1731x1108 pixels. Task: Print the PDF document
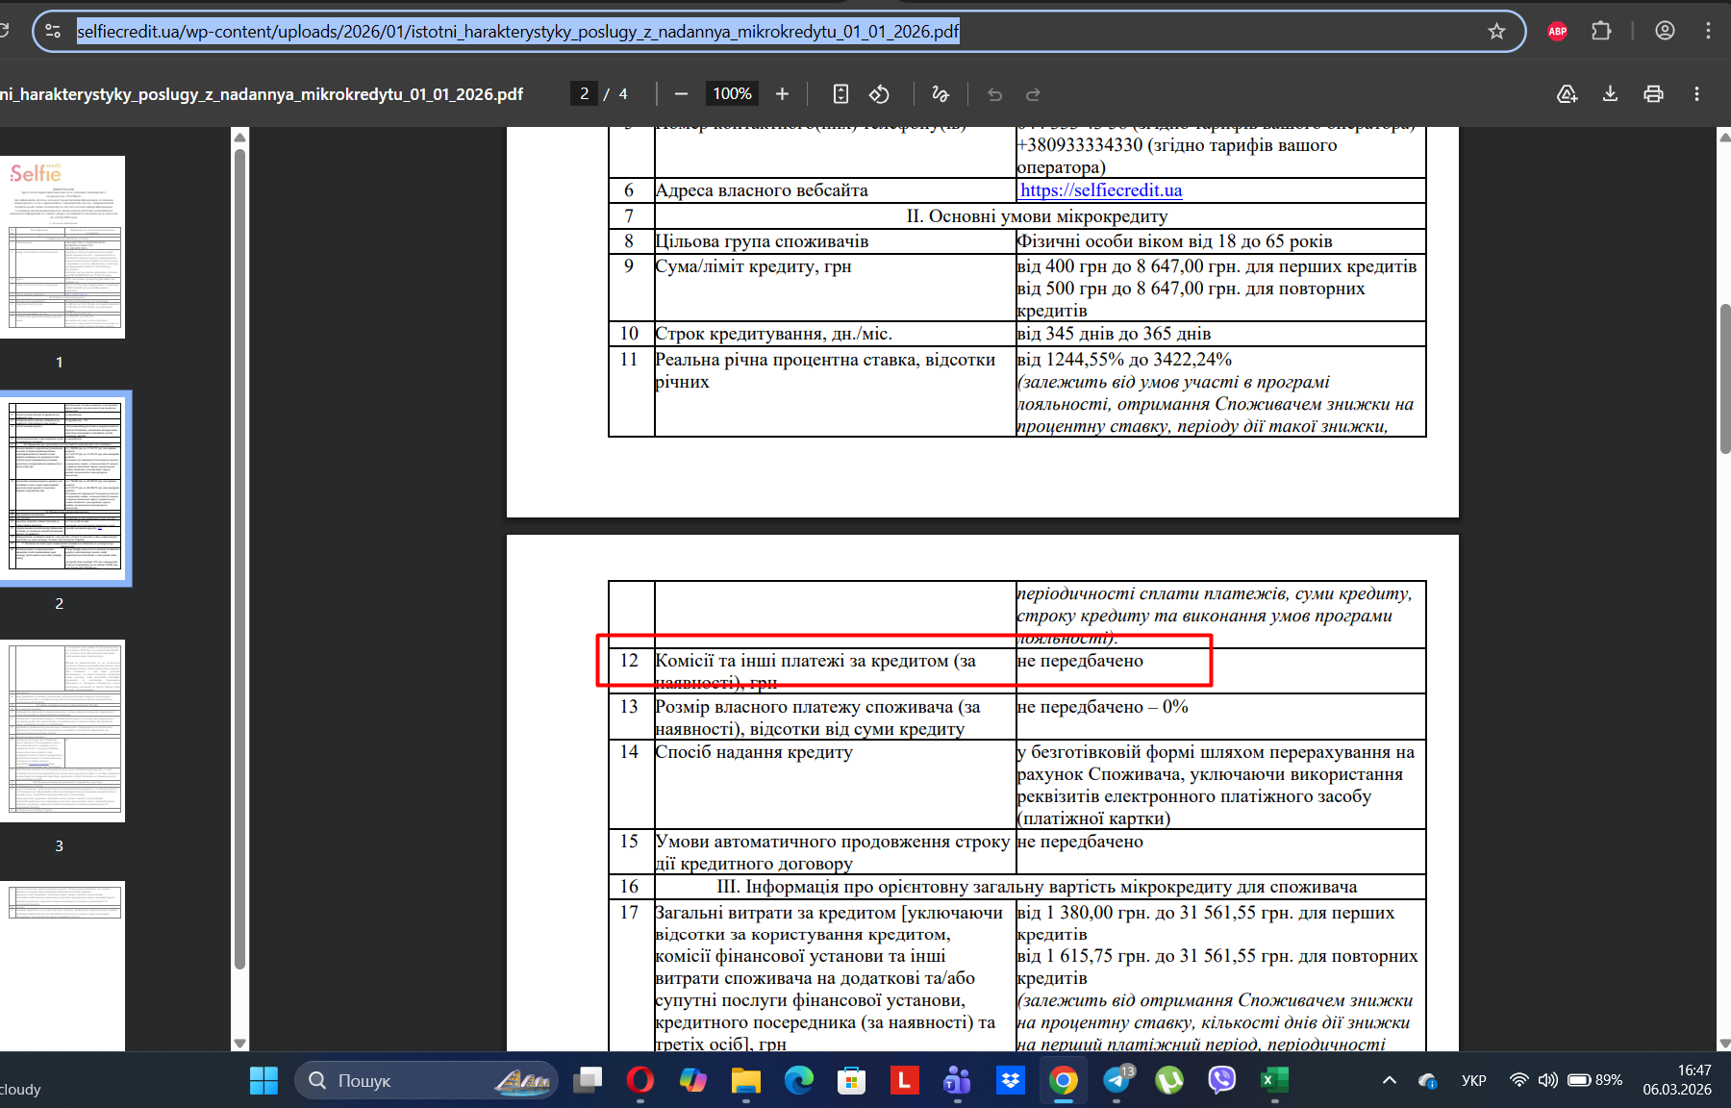click(1653, 93)
